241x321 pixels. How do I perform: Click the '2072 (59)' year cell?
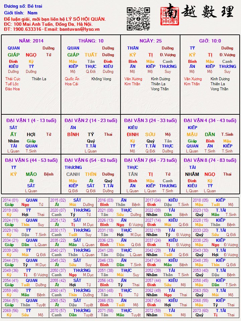point(168,313)
